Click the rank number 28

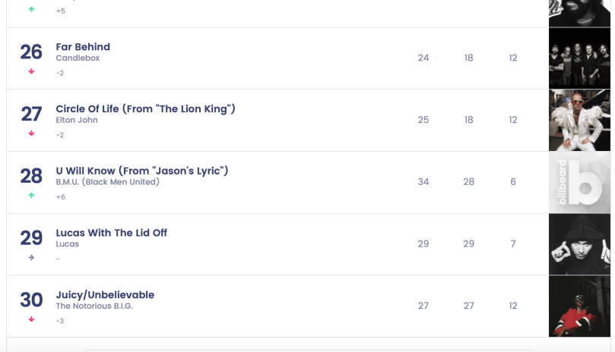pos(31,176)
